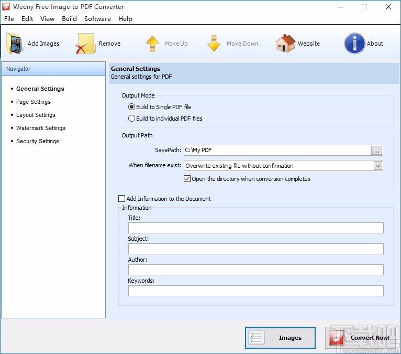
Task: Click the Remove folder icon
Action: pos(85,44)
